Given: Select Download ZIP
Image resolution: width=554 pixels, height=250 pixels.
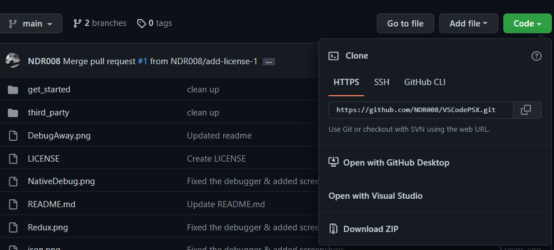Looking at the screenshot, I should (x=363, y=229).
